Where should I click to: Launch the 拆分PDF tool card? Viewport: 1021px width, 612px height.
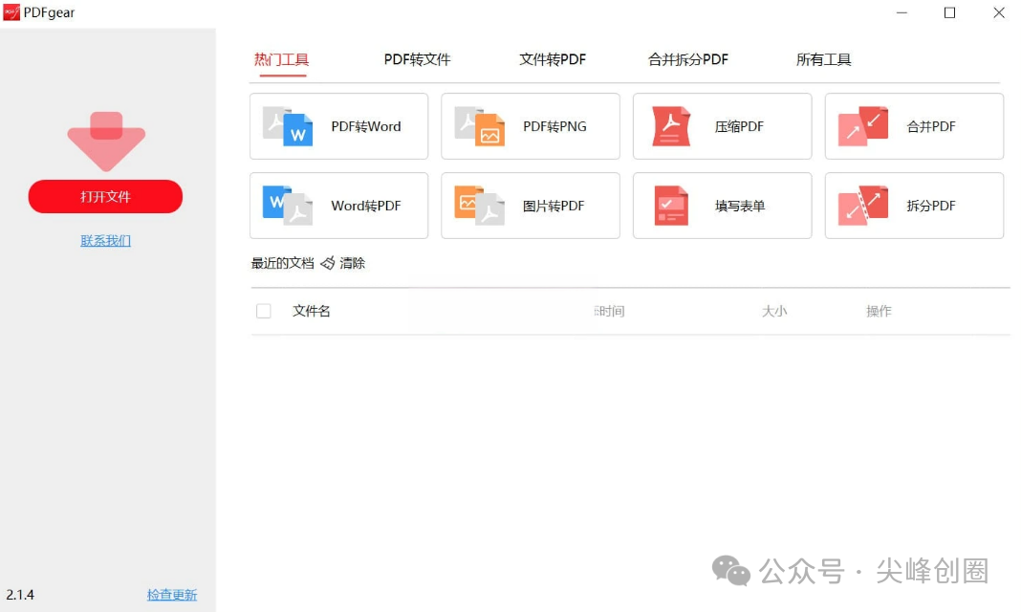pyautogui.click(x=914, y=206)
